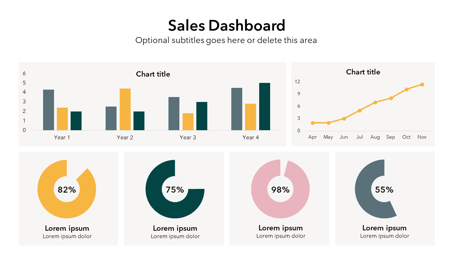The height and width of the screenshot is (254, 452).
Task: Click the yellow bar in the Year 2 group
Action: 125,109
